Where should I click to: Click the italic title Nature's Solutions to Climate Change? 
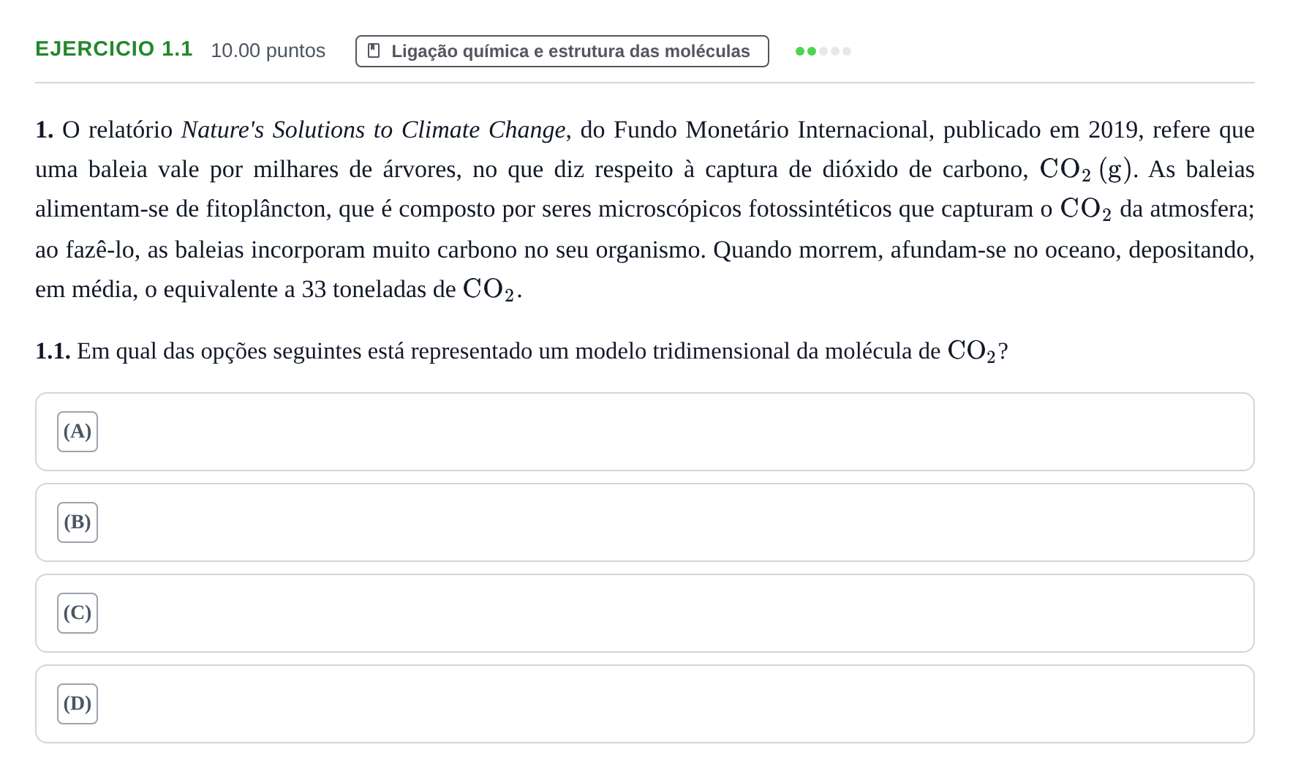pos(374,130)
